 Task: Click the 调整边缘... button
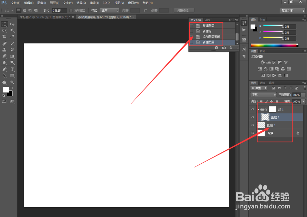[184, 10]
